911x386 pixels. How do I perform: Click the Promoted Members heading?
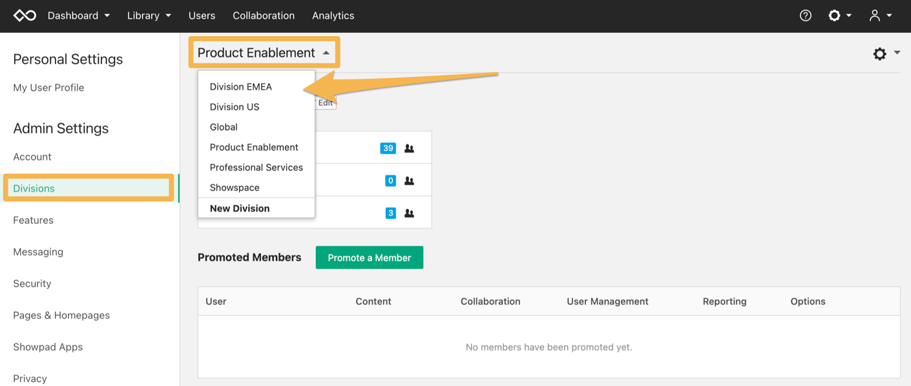249,258
